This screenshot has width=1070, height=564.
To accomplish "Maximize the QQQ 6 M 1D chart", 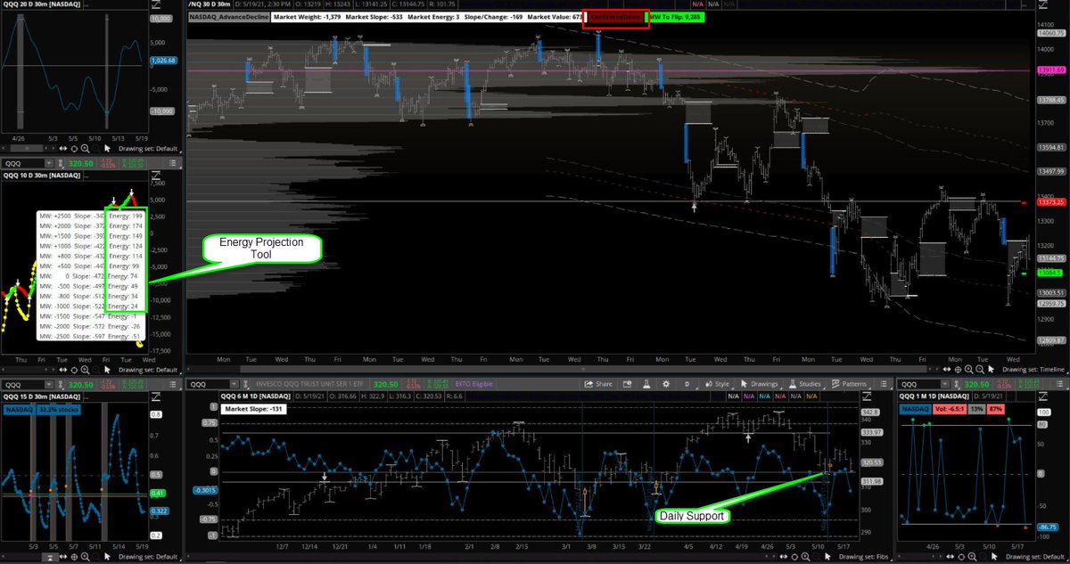I will tap(866, 396).
